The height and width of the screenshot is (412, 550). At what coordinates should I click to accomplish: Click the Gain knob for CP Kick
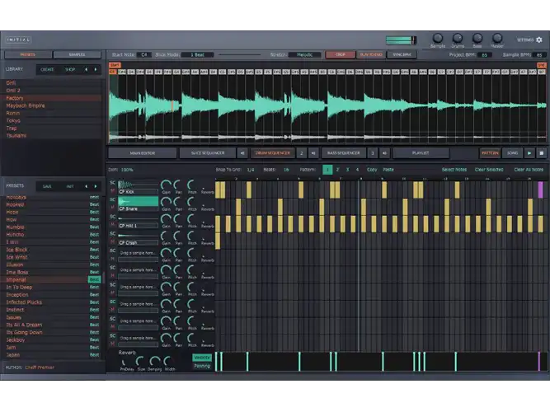(x=166, y=185)
